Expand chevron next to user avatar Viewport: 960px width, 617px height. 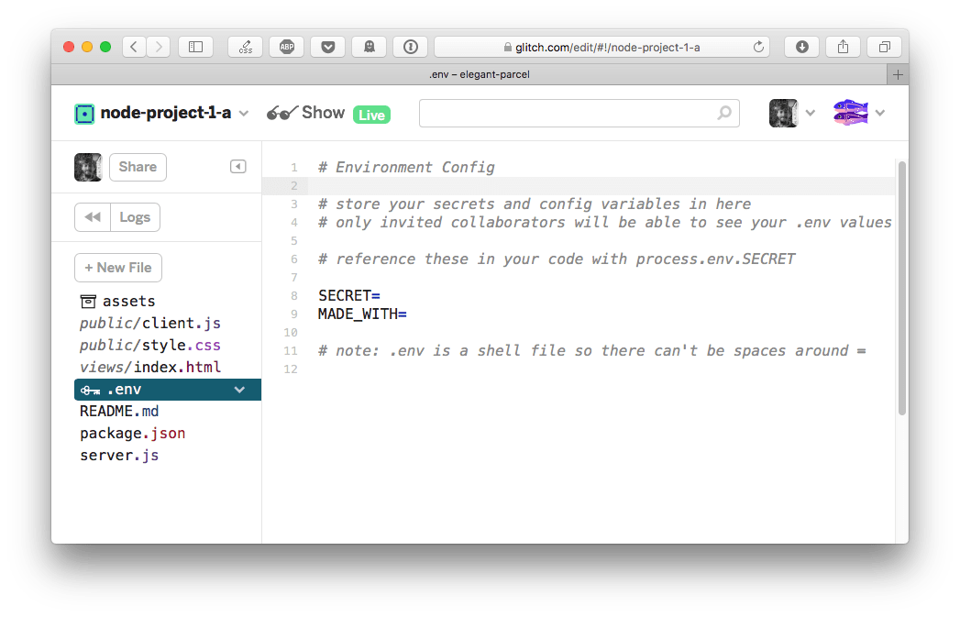click(x=810, y=113)
